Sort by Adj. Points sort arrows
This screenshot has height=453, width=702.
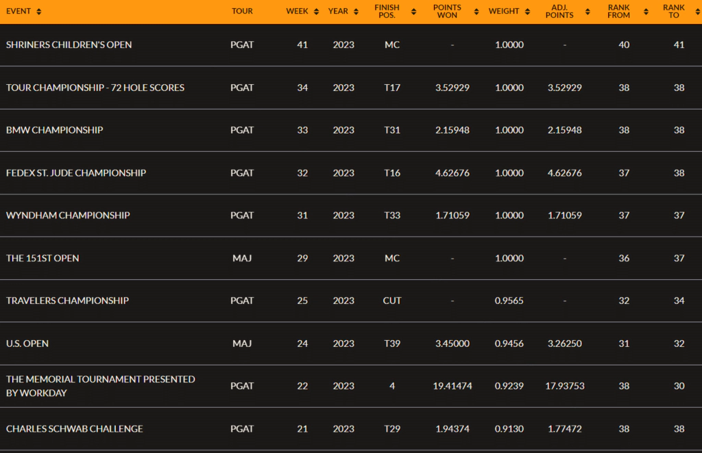[x=588, y=12]
